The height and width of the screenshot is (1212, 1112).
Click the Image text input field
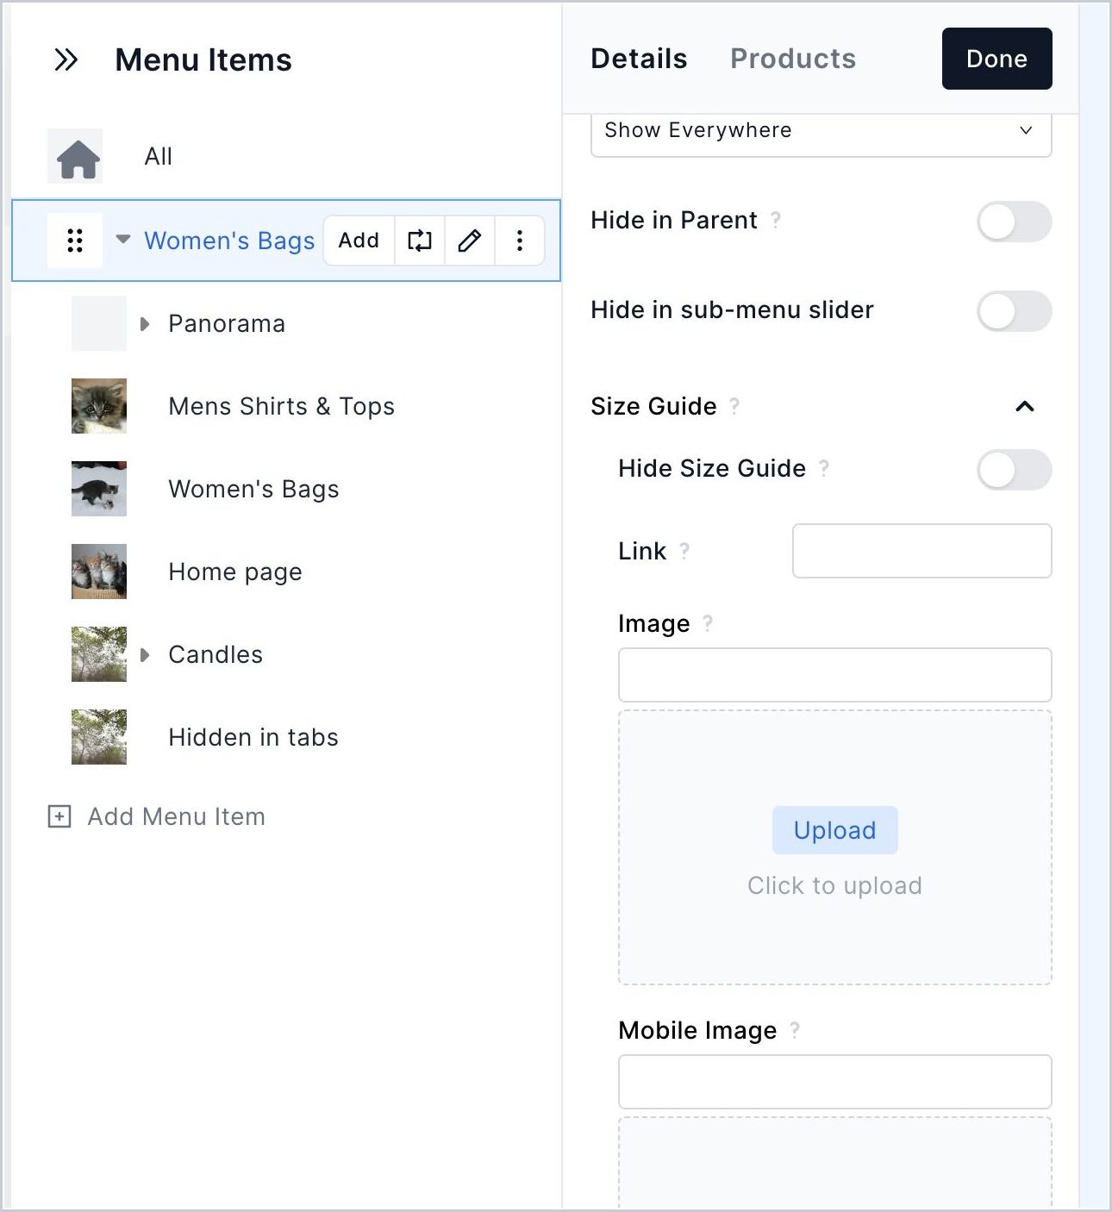click(x=834, y=675)
